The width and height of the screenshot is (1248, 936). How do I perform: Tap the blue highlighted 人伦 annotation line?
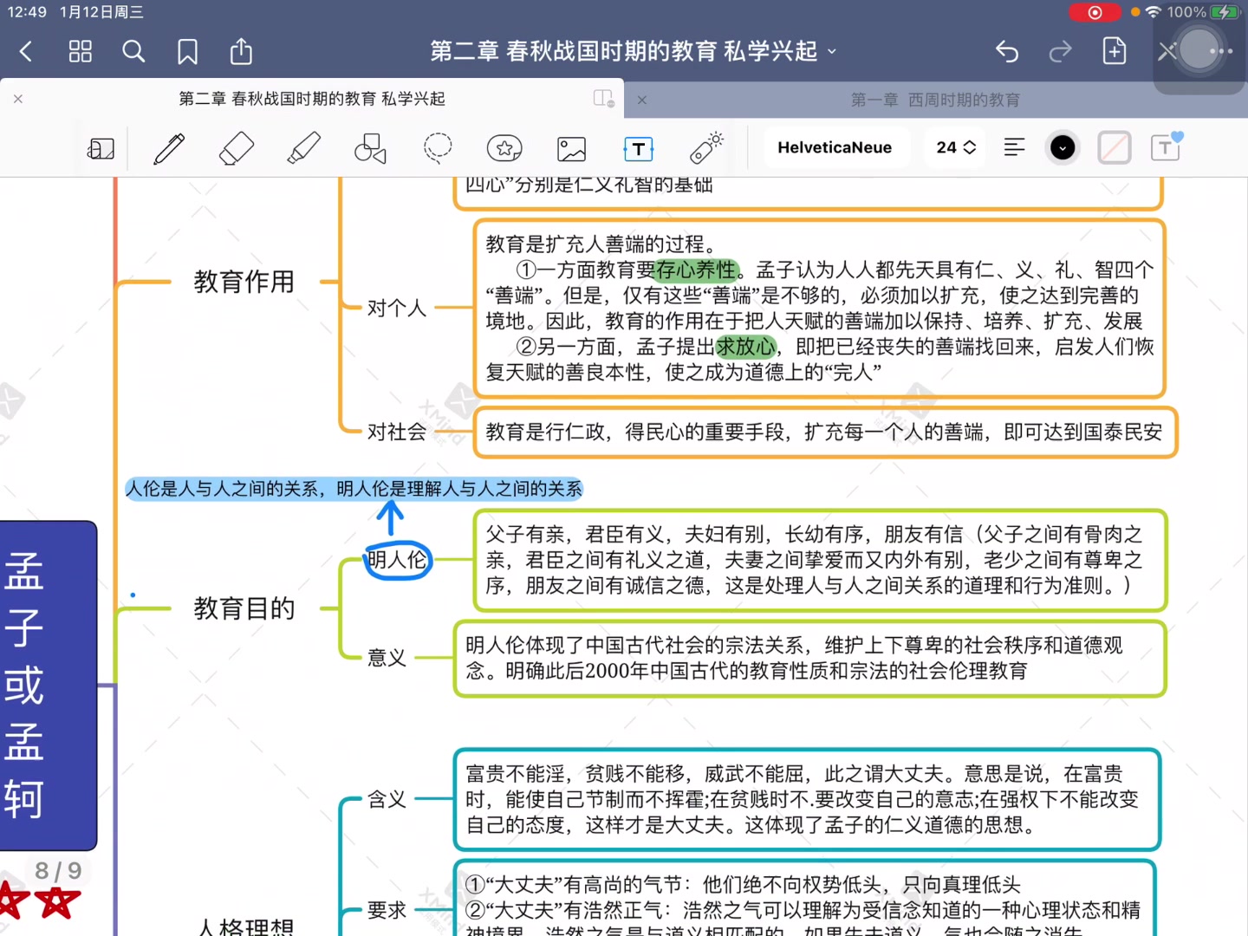pos(354,489)
